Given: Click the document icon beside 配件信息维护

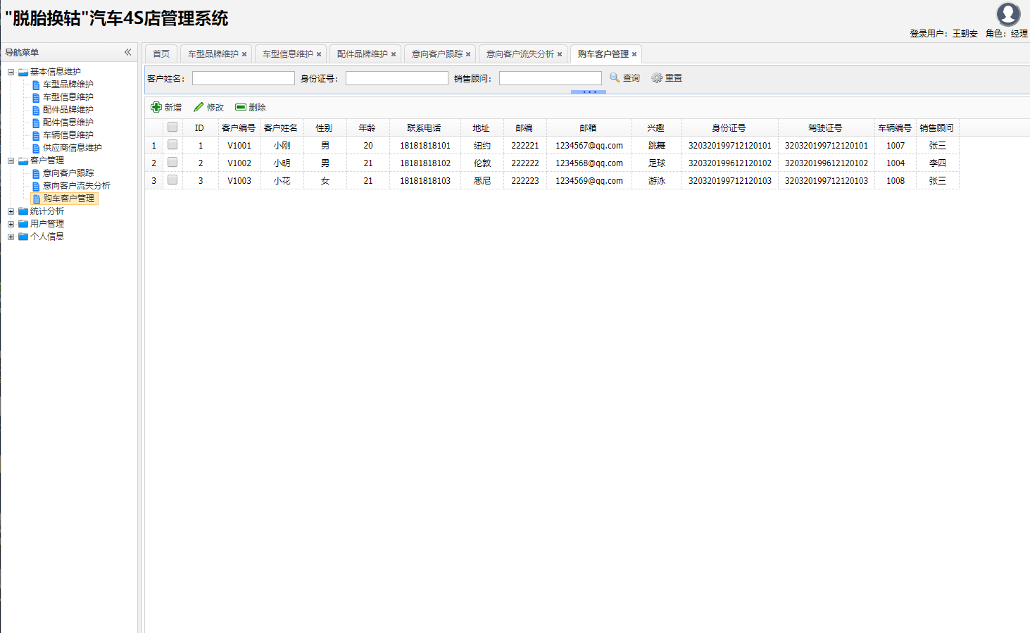Looking at the screenshot, I should 36,123.
